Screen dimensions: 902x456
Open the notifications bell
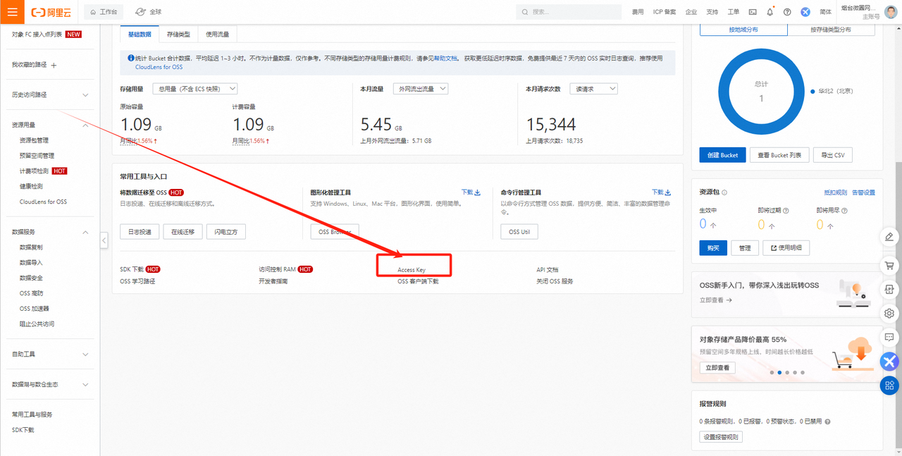tap(769, 12)
